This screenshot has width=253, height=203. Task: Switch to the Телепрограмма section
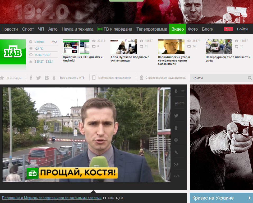(x=152, y=29)
